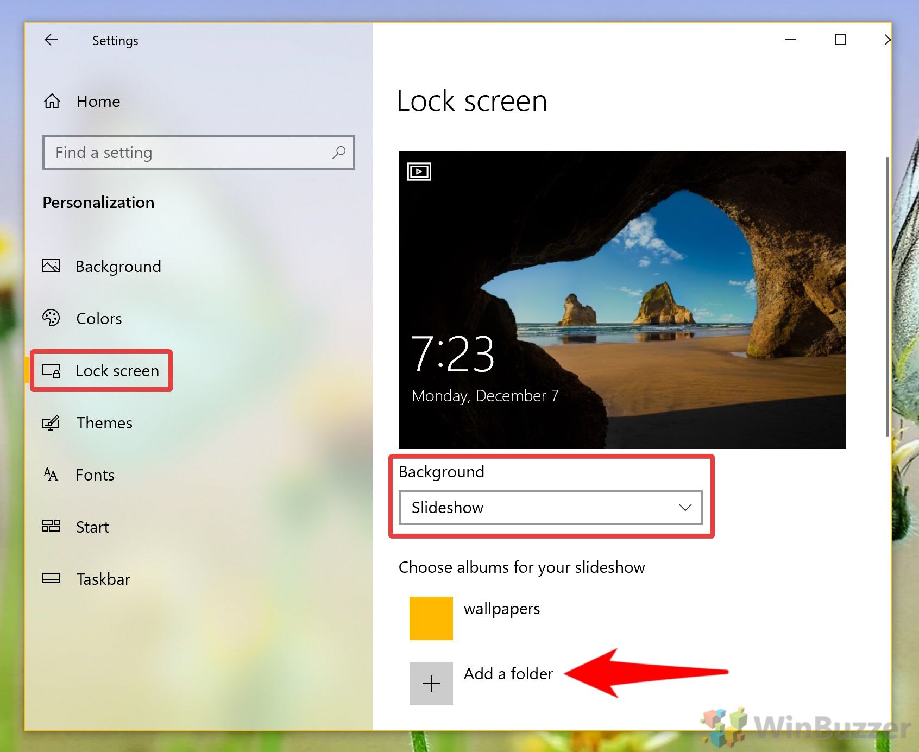
Task: Open the Themes settings page
Action: (104, 422)
